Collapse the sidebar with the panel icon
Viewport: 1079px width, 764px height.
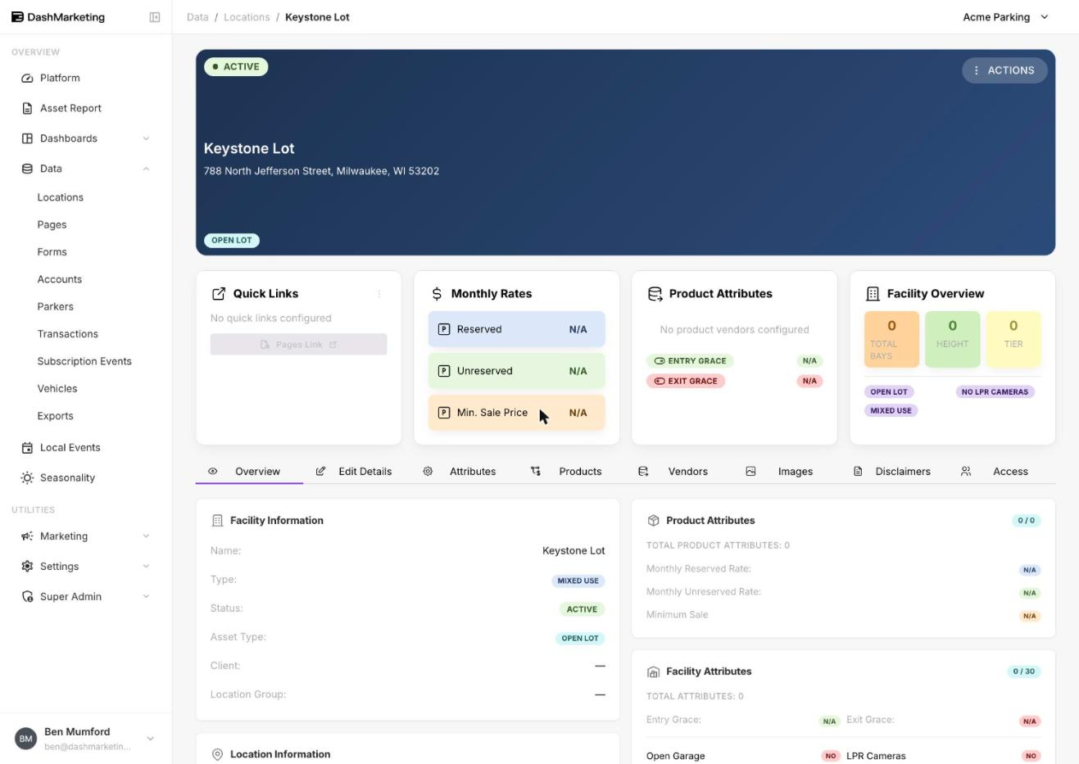tap(155, 17)
